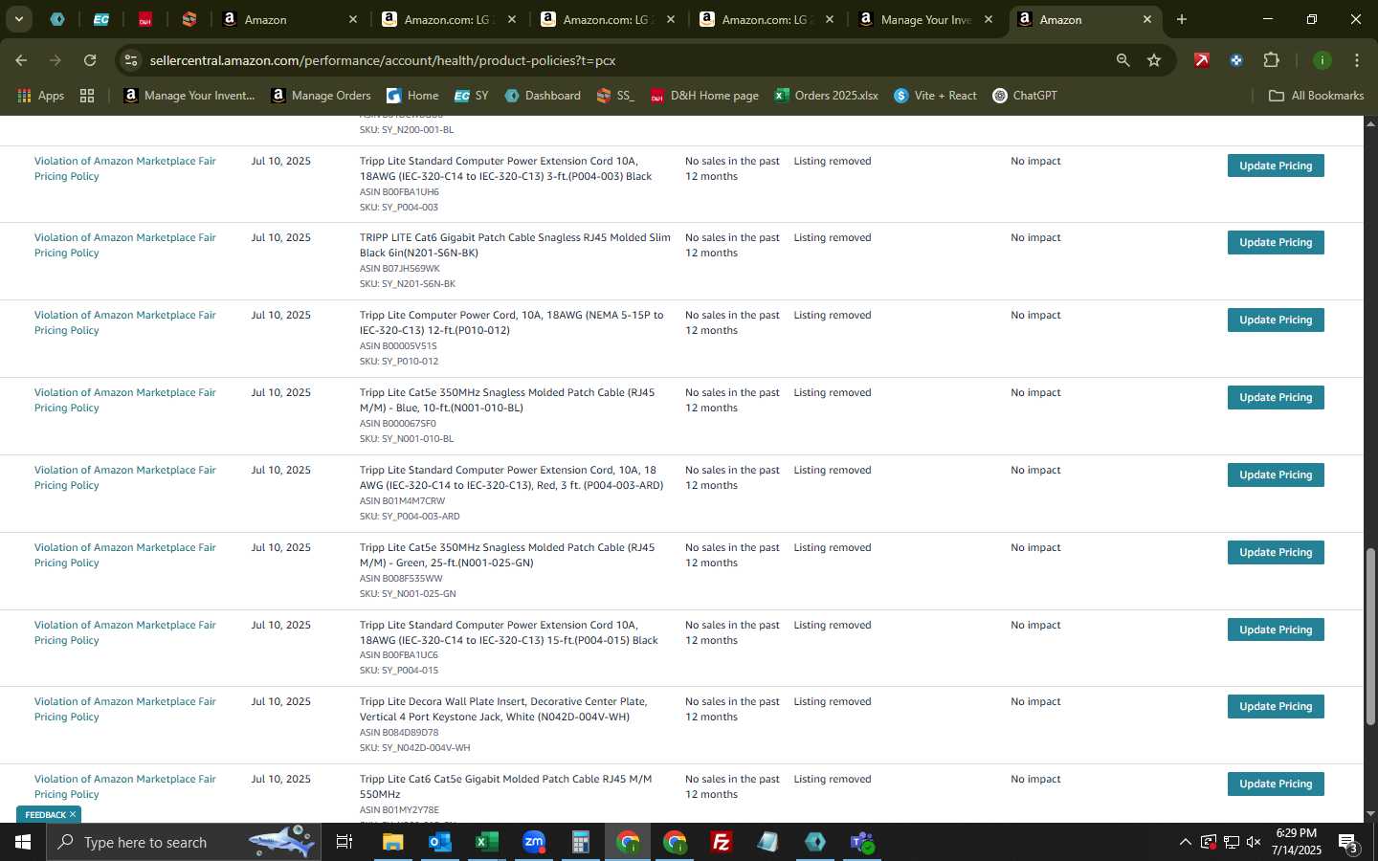Update Pricing for SKU SY_P004-003-ARD
Screen dimensions: 1378x861
(1276, 475)
